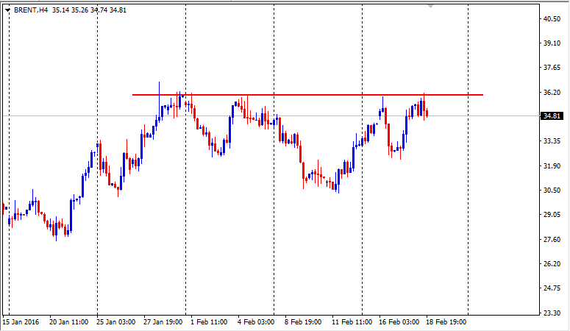
Task: Click the current price label 34.81
Action: tap(552, 116)
